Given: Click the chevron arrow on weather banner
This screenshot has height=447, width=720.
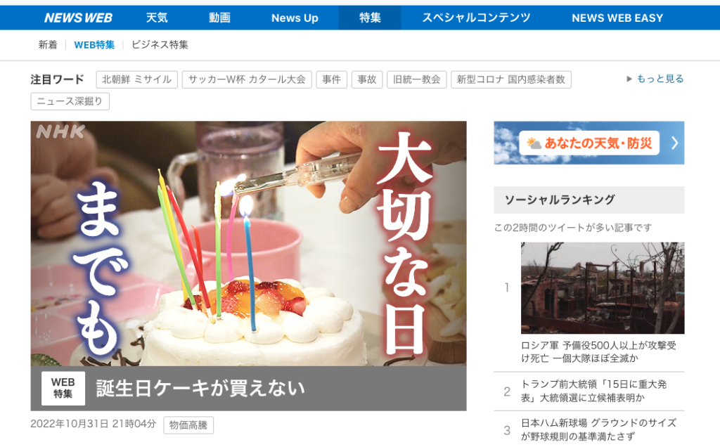Looking at the screenshot, I should 674,143.
